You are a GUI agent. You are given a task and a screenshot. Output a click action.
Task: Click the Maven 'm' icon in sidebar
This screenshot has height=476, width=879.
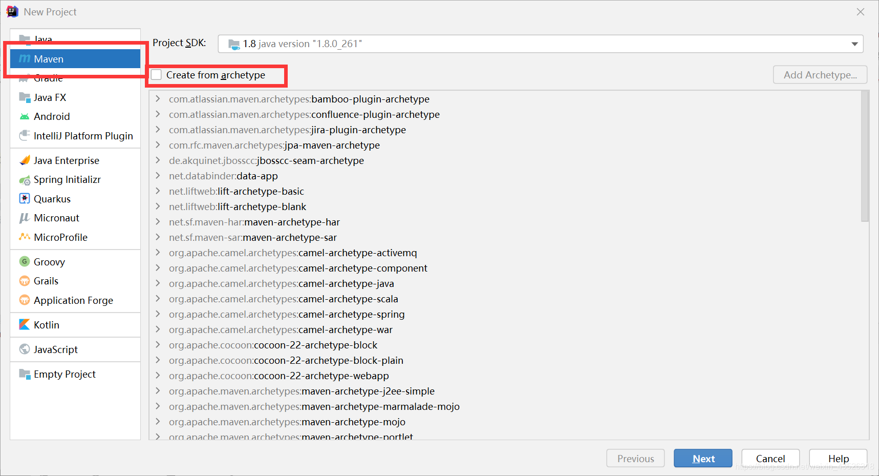[x=25, y=59]
